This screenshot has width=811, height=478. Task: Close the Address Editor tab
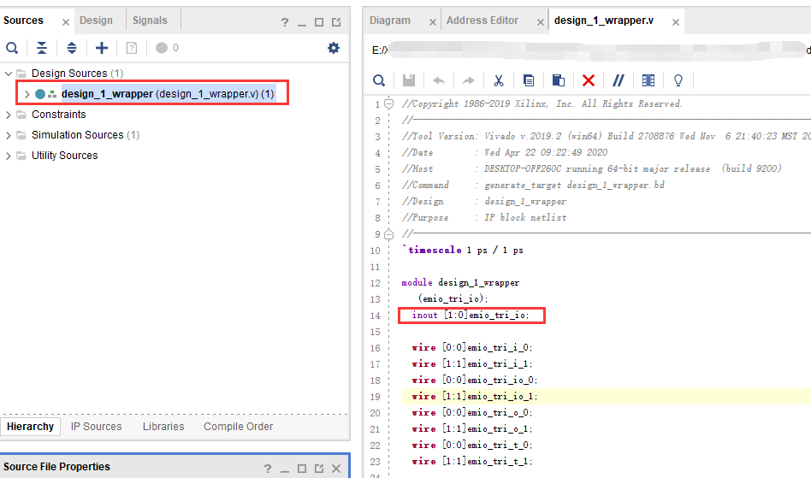[x=540, y=22]
